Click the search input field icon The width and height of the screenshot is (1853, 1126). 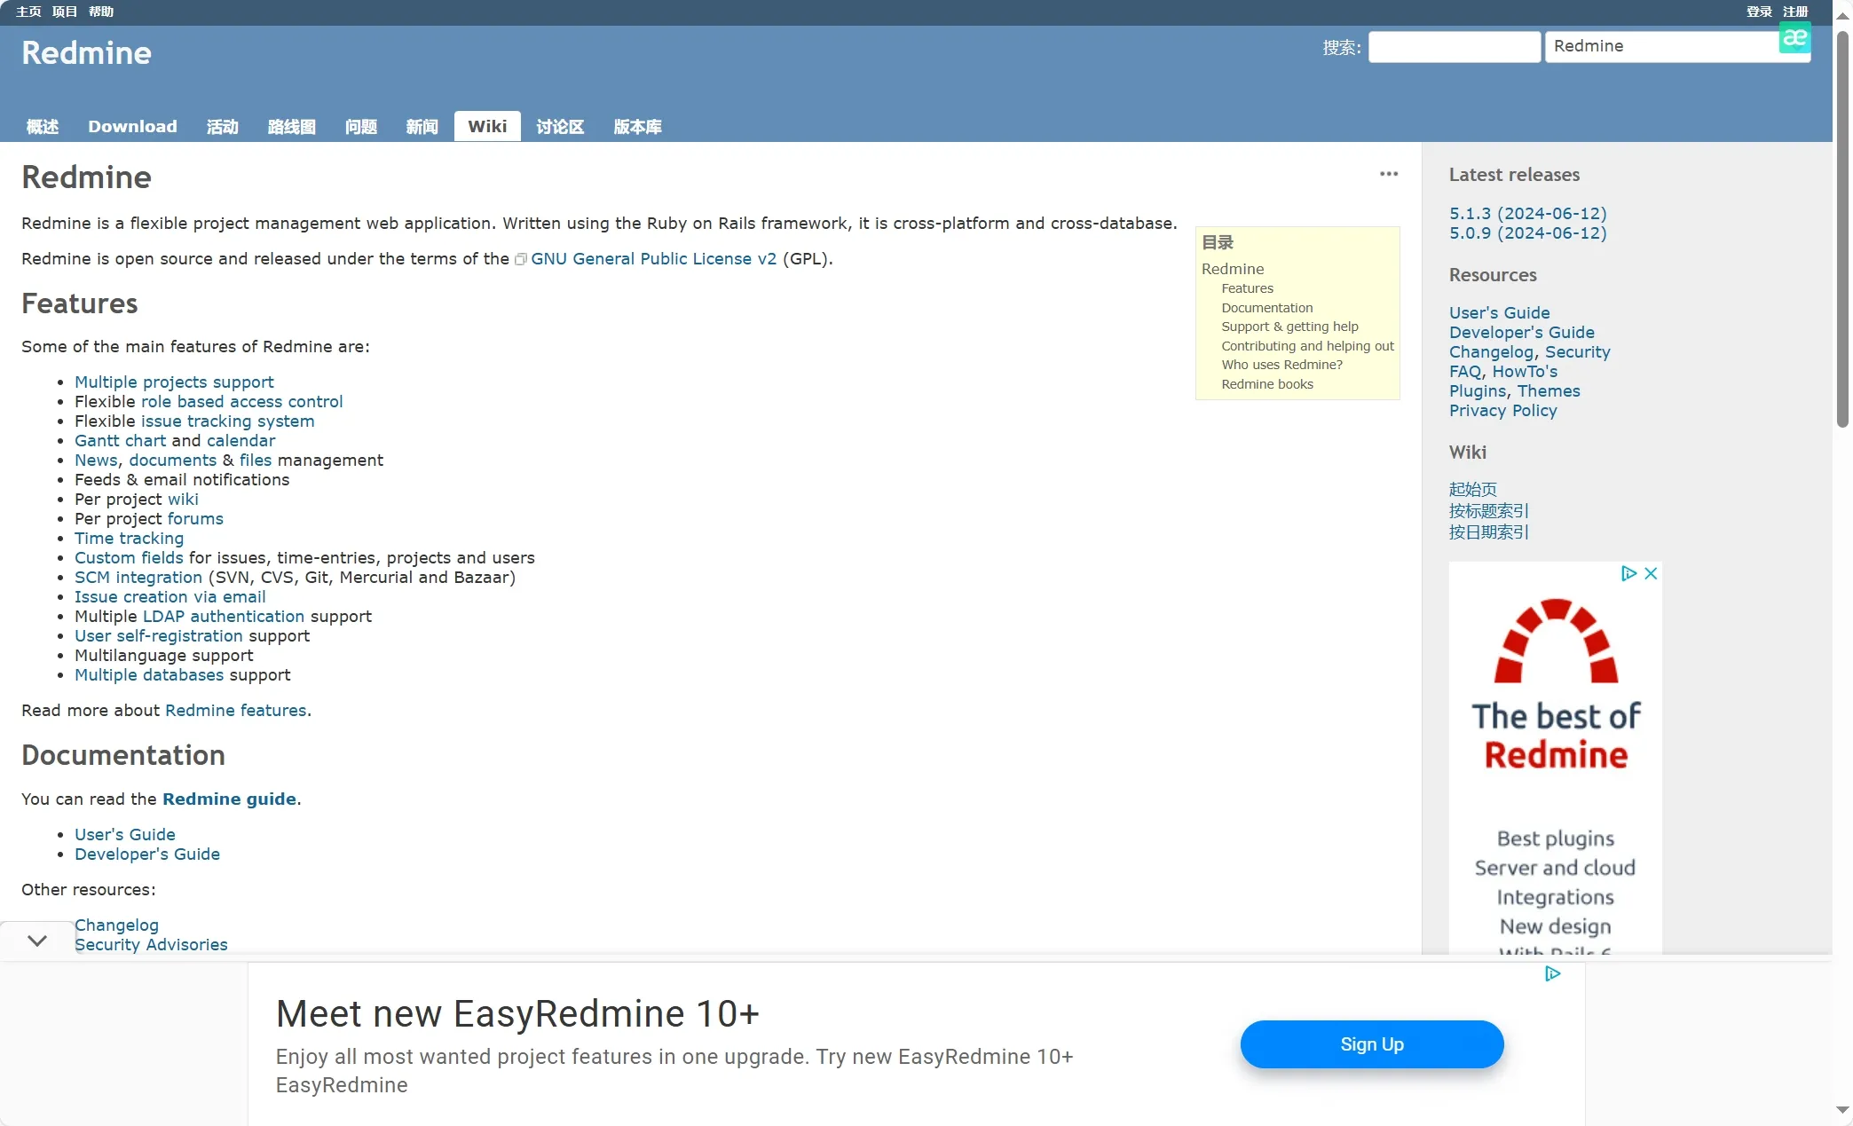pos(1454,45)
